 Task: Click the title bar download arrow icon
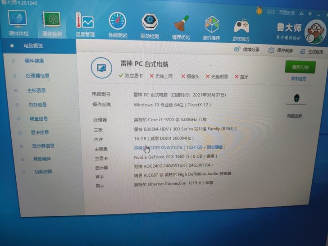coord(301,14)
